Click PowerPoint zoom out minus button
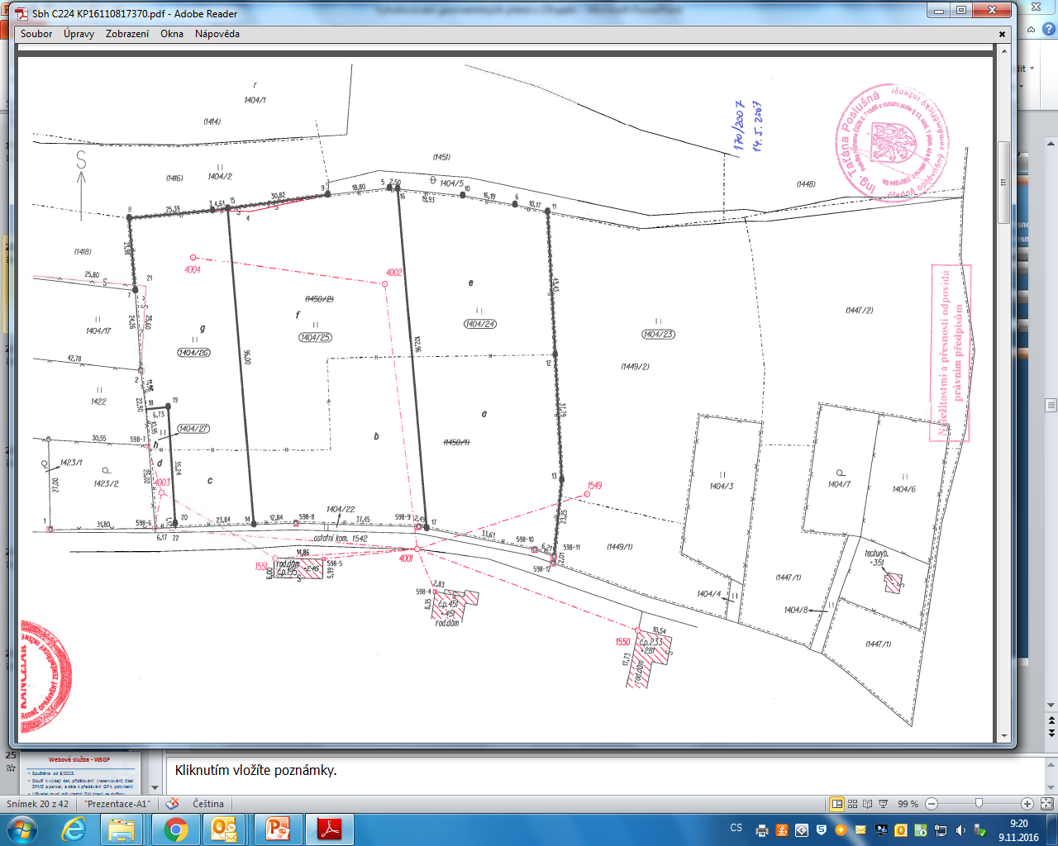This screenshot has width=1058, height=846. [x=932, y=804]
